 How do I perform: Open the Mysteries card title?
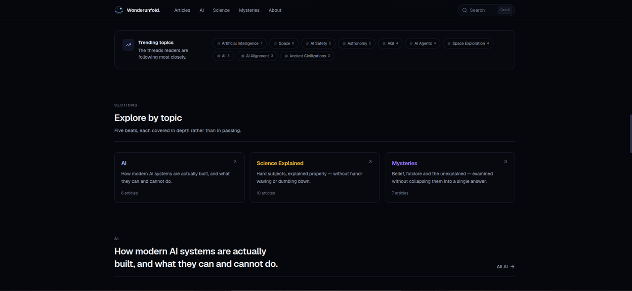405,163
